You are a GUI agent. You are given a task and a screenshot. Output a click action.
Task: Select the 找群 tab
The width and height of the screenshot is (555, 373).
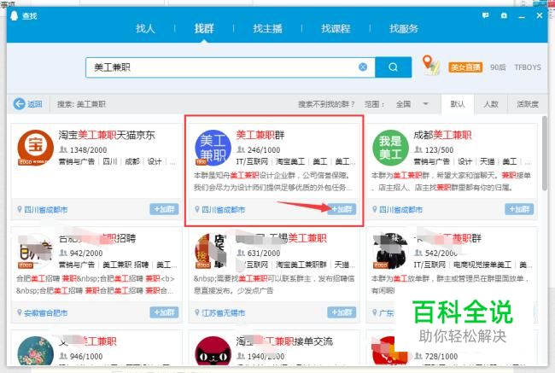point(204,28)
